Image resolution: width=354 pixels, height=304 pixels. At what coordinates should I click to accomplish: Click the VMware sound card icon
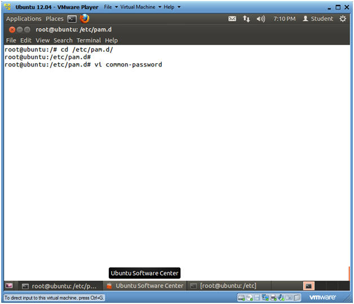coord(281,298)
